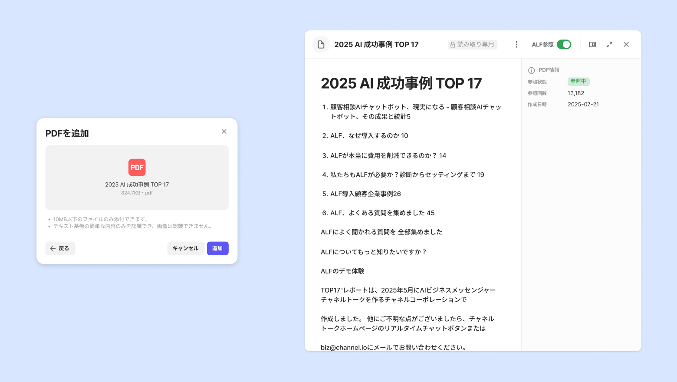This screenshot has width=677, height=382.
Task: Click list item ALF、よくある質問を集めました 45
Action: 378,213
